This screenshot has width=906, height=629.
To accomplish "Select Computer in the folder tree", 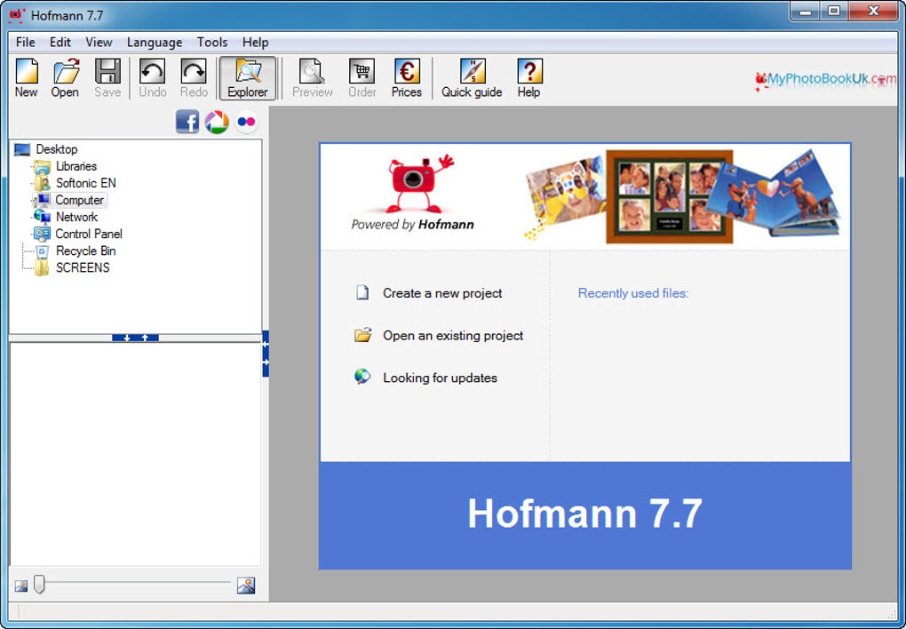I will [x=80, y=200].
